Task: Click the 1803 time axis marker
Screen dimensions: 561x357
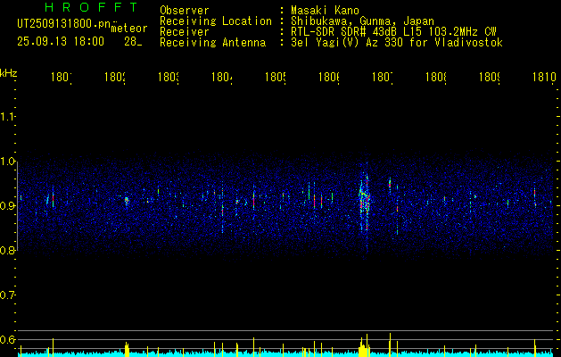Action: (x=169, y=77)
